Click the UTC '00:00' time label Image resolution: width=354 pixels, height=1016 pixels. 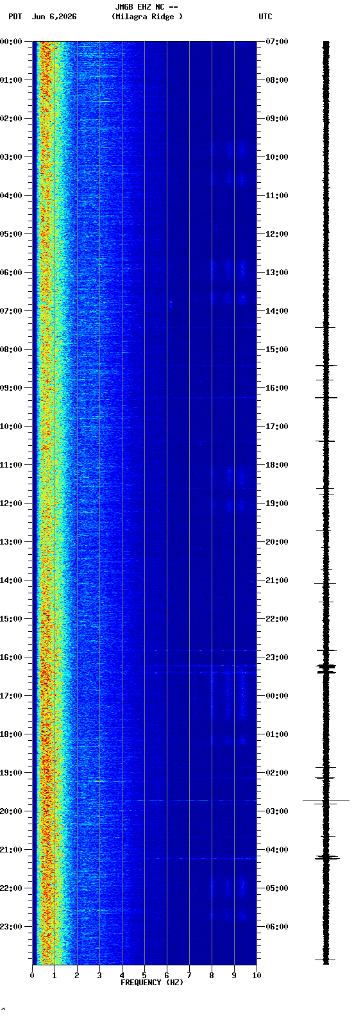pos(277,696)
